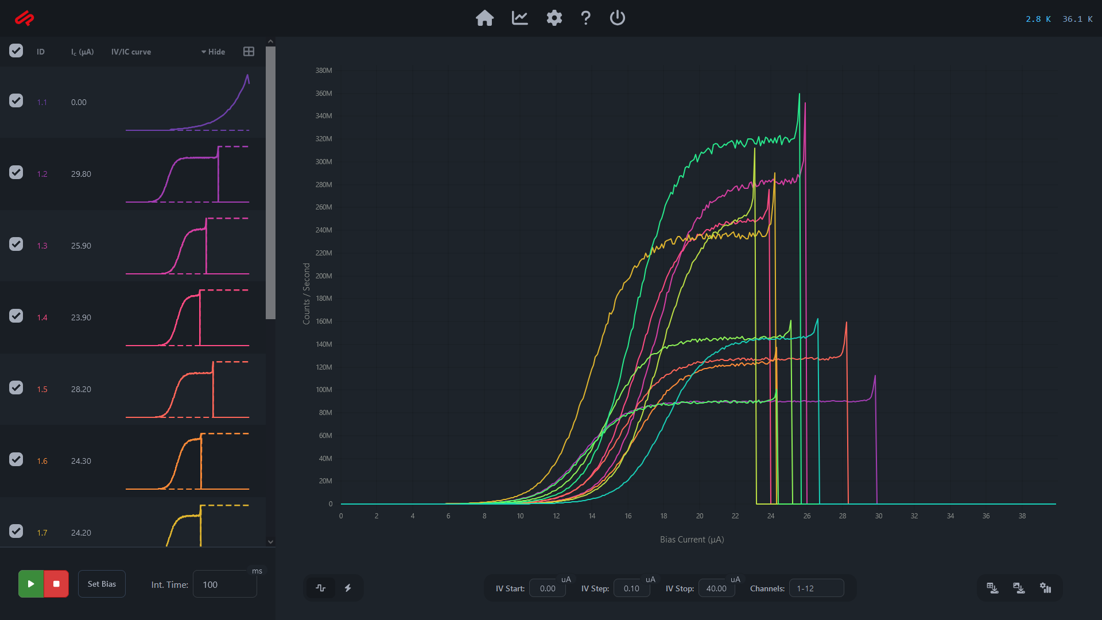Toggle grid layout icon next to Hide
The image size is (1102, 620).
249,52
